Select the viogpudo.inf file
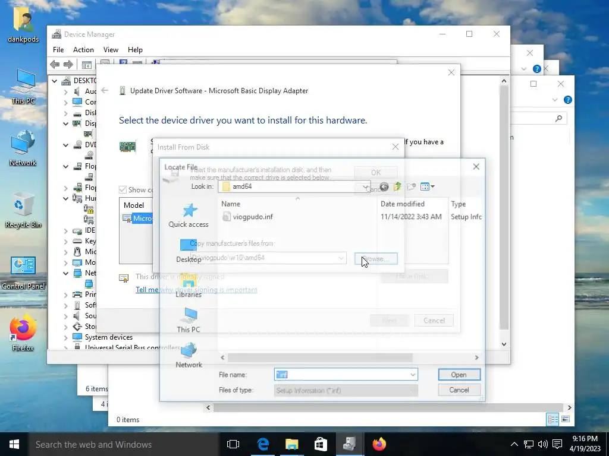This screenshot has width=609, height=456. pyautogui.click(x=248, y=217)
